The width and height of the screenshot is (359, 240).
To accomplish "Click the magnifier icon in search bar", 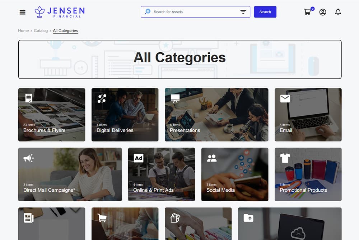I will 148,12.
